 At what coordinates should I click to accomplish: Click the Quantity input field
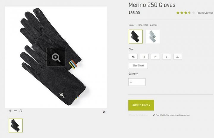137,82
